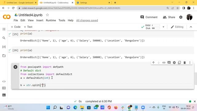The width and height of the screenshot is (197, 111).
Task: Add a new Code cell
Action: [x=16, y=27]
